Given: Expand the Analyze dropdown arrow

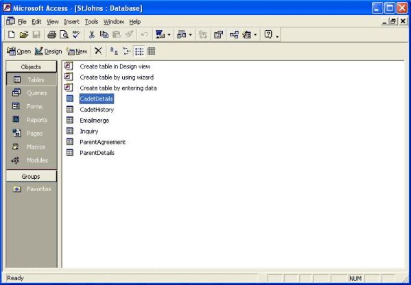Looking at the screenshot, I should 190,35.
